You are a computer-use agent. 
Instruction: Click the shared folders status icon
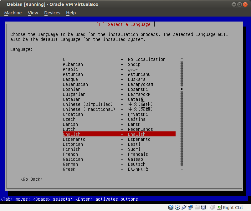[197, 207]
